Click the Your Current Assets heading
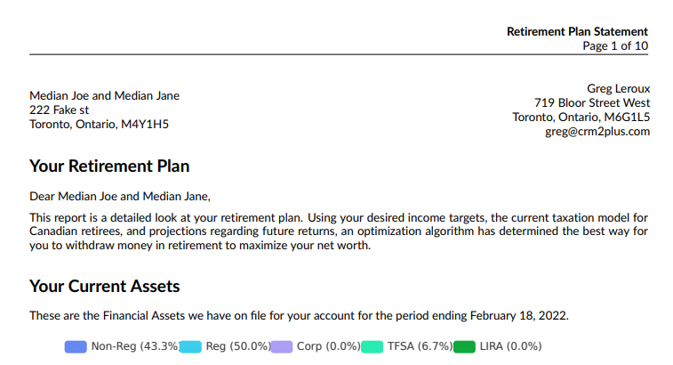This screenshot has height=365, width=673. [x=105, y=286]
